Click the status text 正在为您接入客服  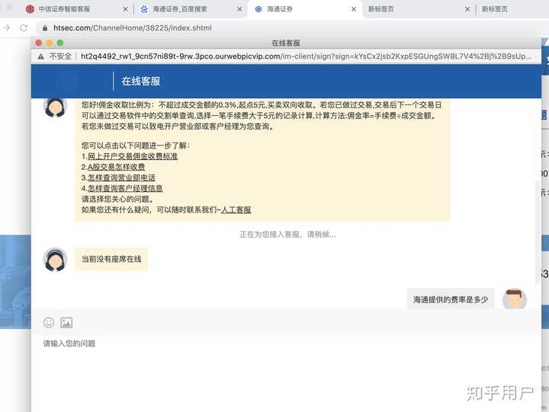[287, 235]
